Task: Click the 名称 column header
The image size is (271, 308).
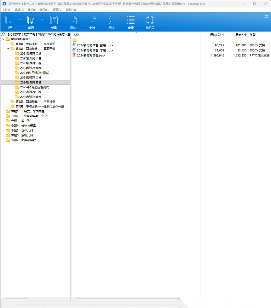Action: [76, 35]
